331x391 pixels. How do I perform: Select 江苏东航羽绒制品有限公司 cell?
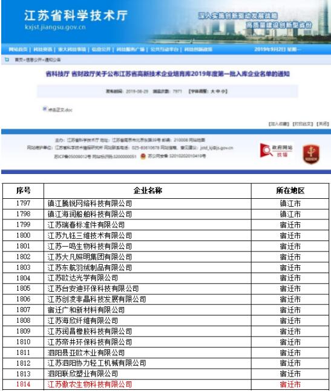point(148,268)
